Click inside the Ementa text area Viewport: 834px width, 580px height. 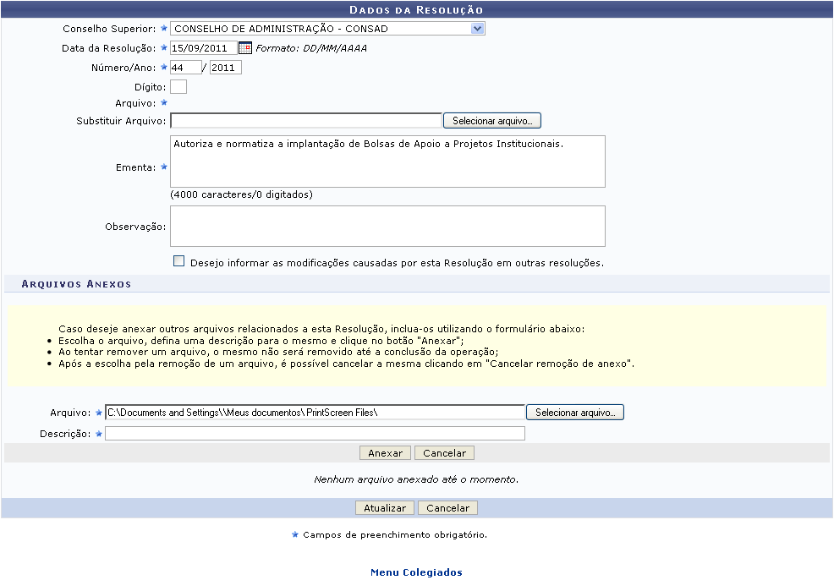pyautogui.click(x=387, y=161)
